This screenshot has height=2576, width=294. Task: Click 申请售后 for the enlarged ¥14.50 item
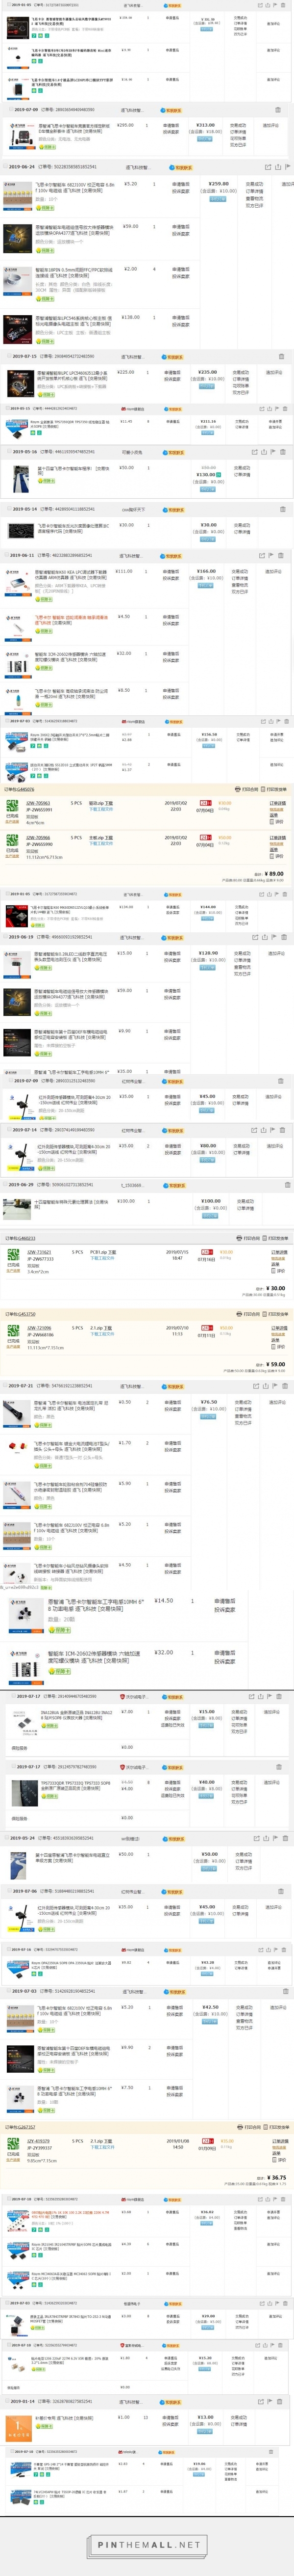225,1601
